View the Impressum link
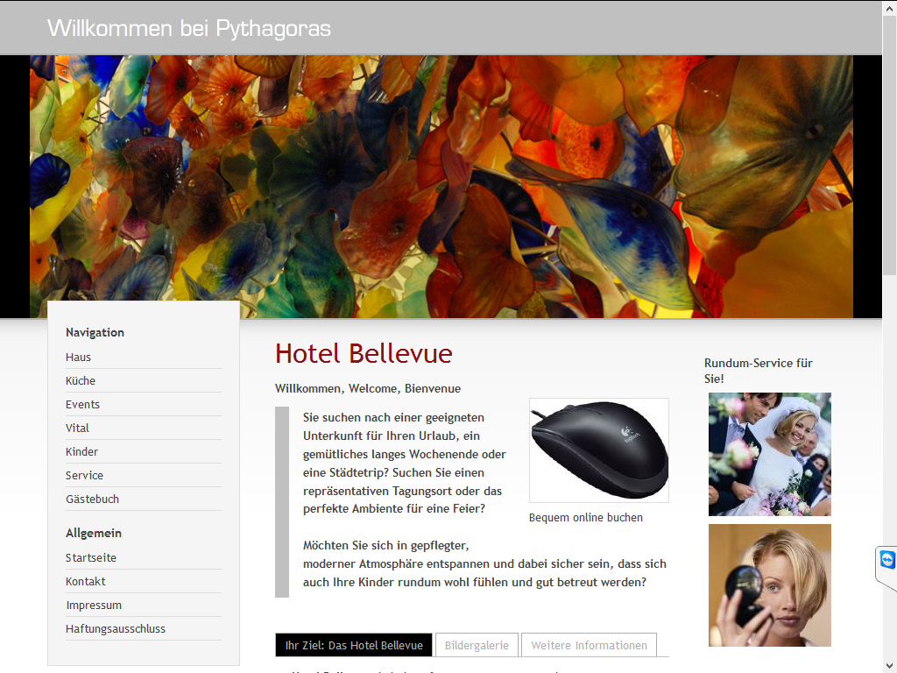This screenshot has height=673, width=897. point(94,605)
